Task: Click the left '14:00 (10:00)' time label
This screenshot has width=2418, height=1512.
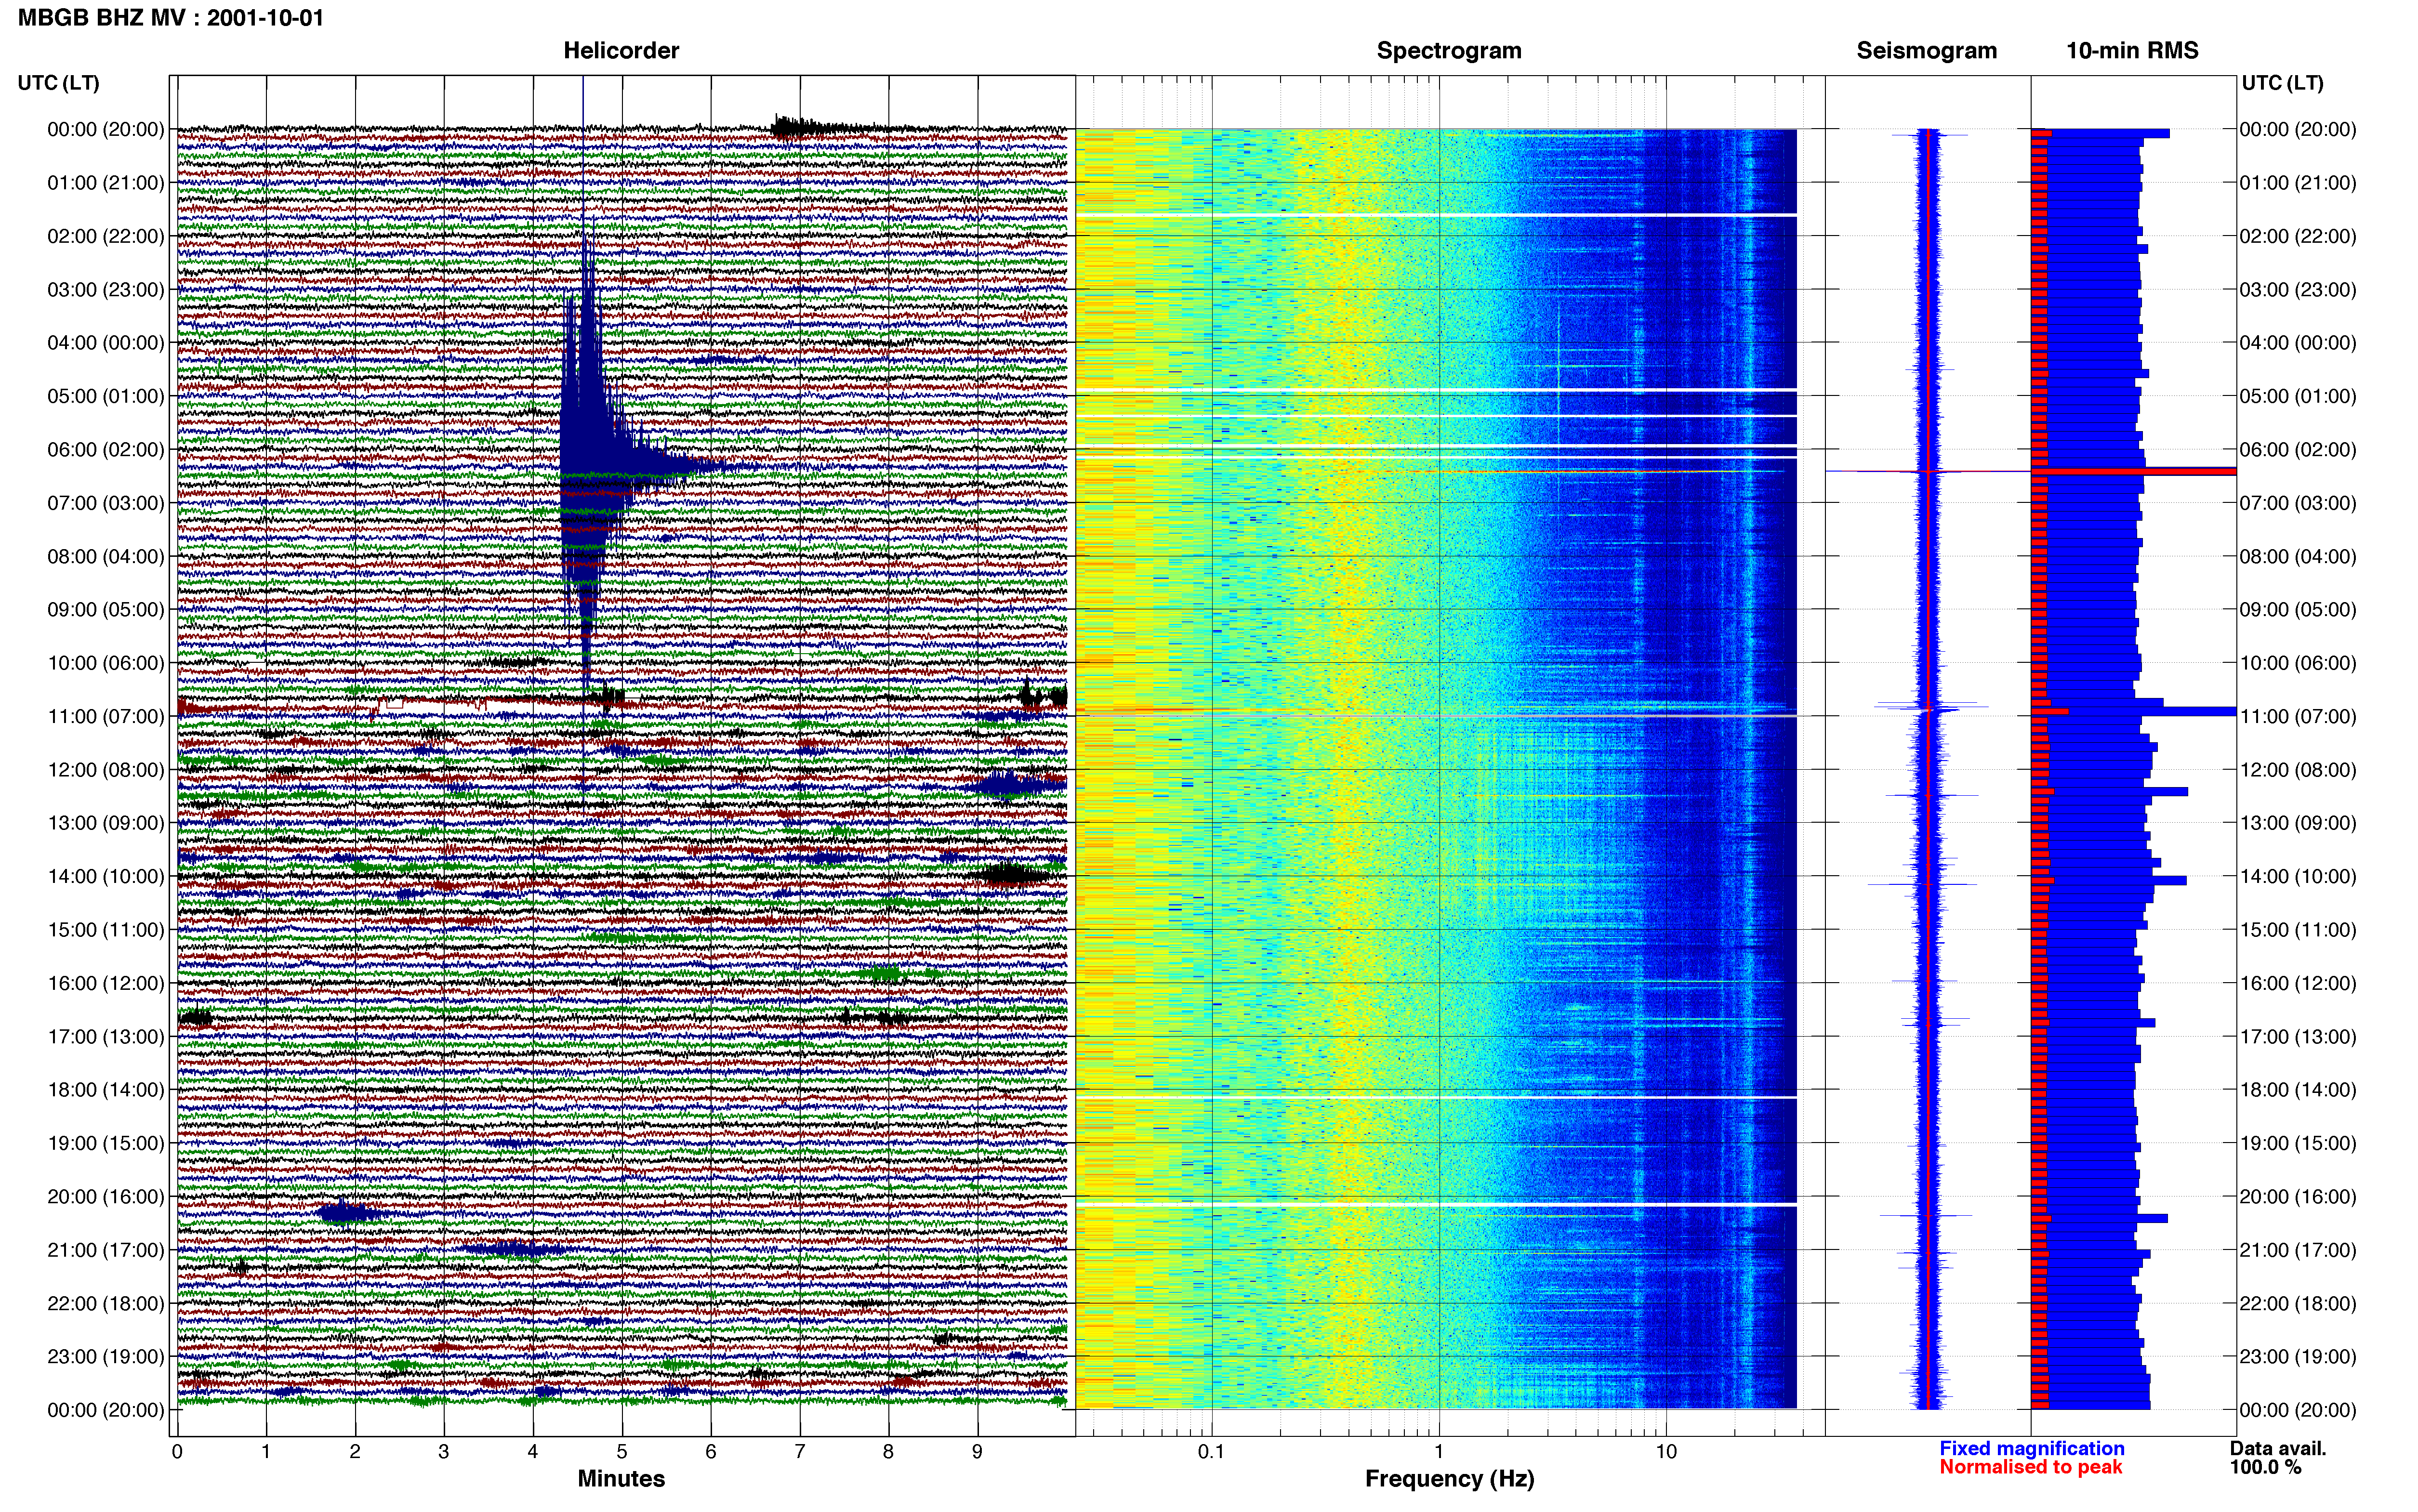Action: (106, 876)
